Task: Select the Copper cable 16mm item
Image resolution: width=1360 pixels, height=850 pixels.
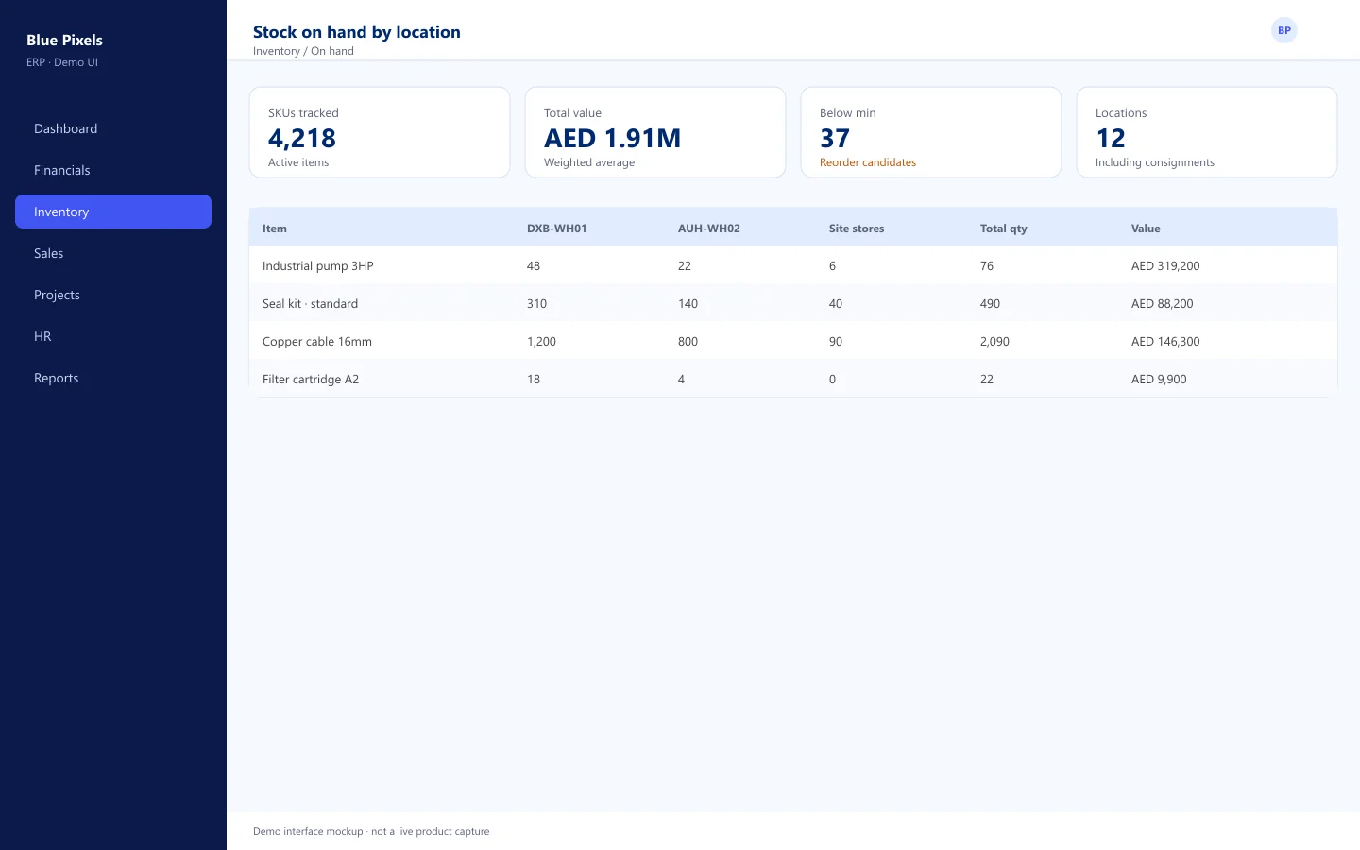Action: pos(317,342)
